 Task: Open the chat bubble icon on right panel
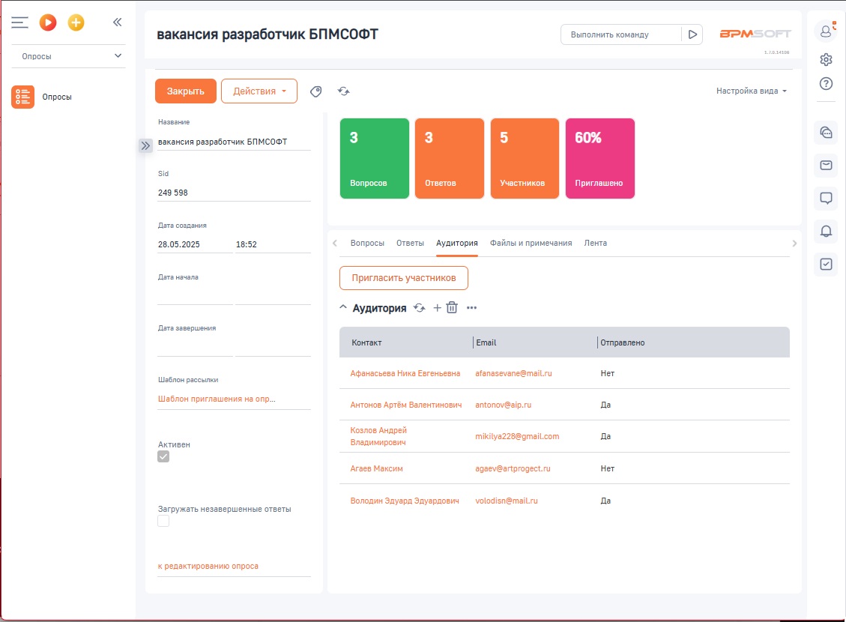[825, 198]
